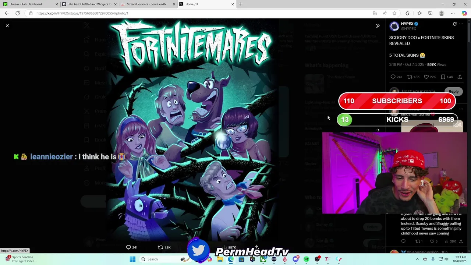Click the screenshot capture icon in Edge toolbar
Screen dimensions: 471x265
430,13
